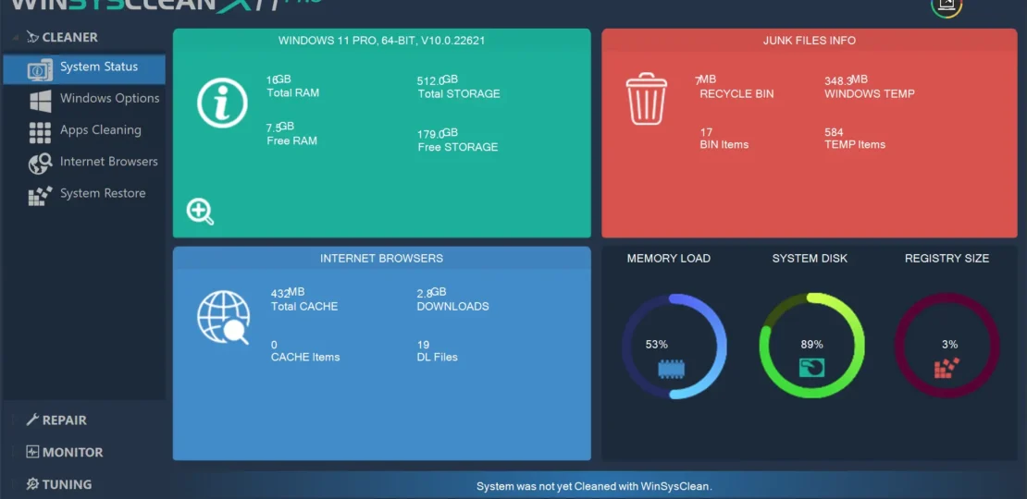
Task: Click the Free STORAGE value
Action: (x=438, y=134)
